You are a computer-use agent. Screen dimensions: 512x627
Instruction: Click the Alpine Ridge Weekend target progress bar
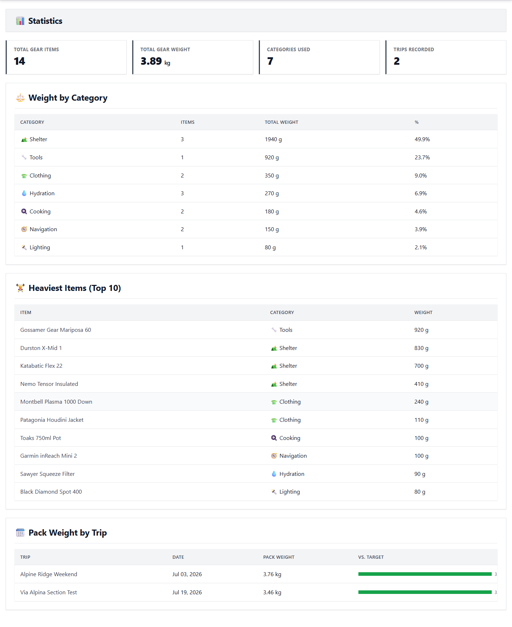pyautogui.click(x=425, y=574)
